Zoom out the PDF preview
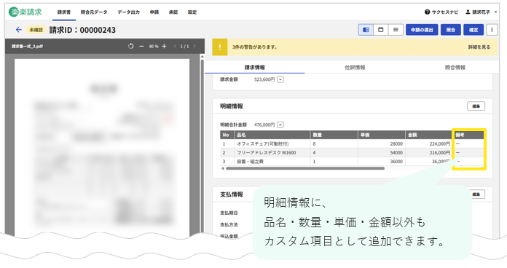Viewport: 507px width, 268px height. click(x=141, y=46)
